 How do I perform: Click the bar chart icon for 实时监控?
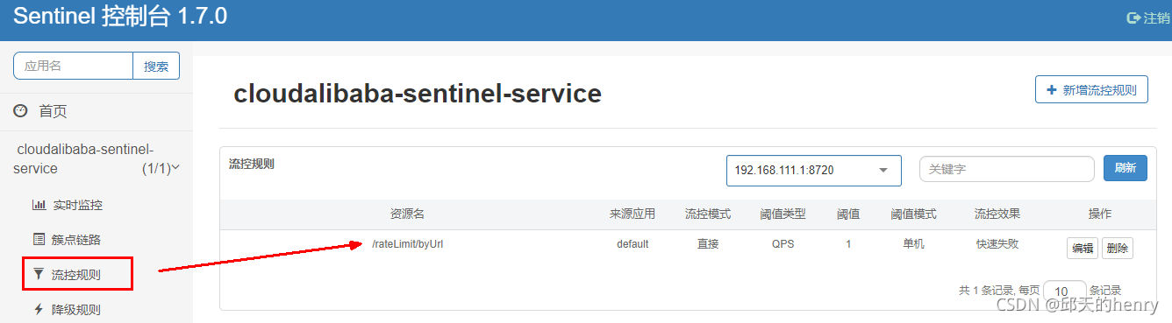(x=39, y=205)
